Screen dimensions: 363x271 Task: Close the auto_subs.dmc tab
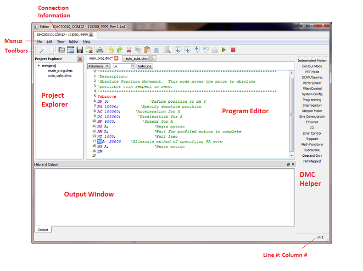[x=151, y=59]
